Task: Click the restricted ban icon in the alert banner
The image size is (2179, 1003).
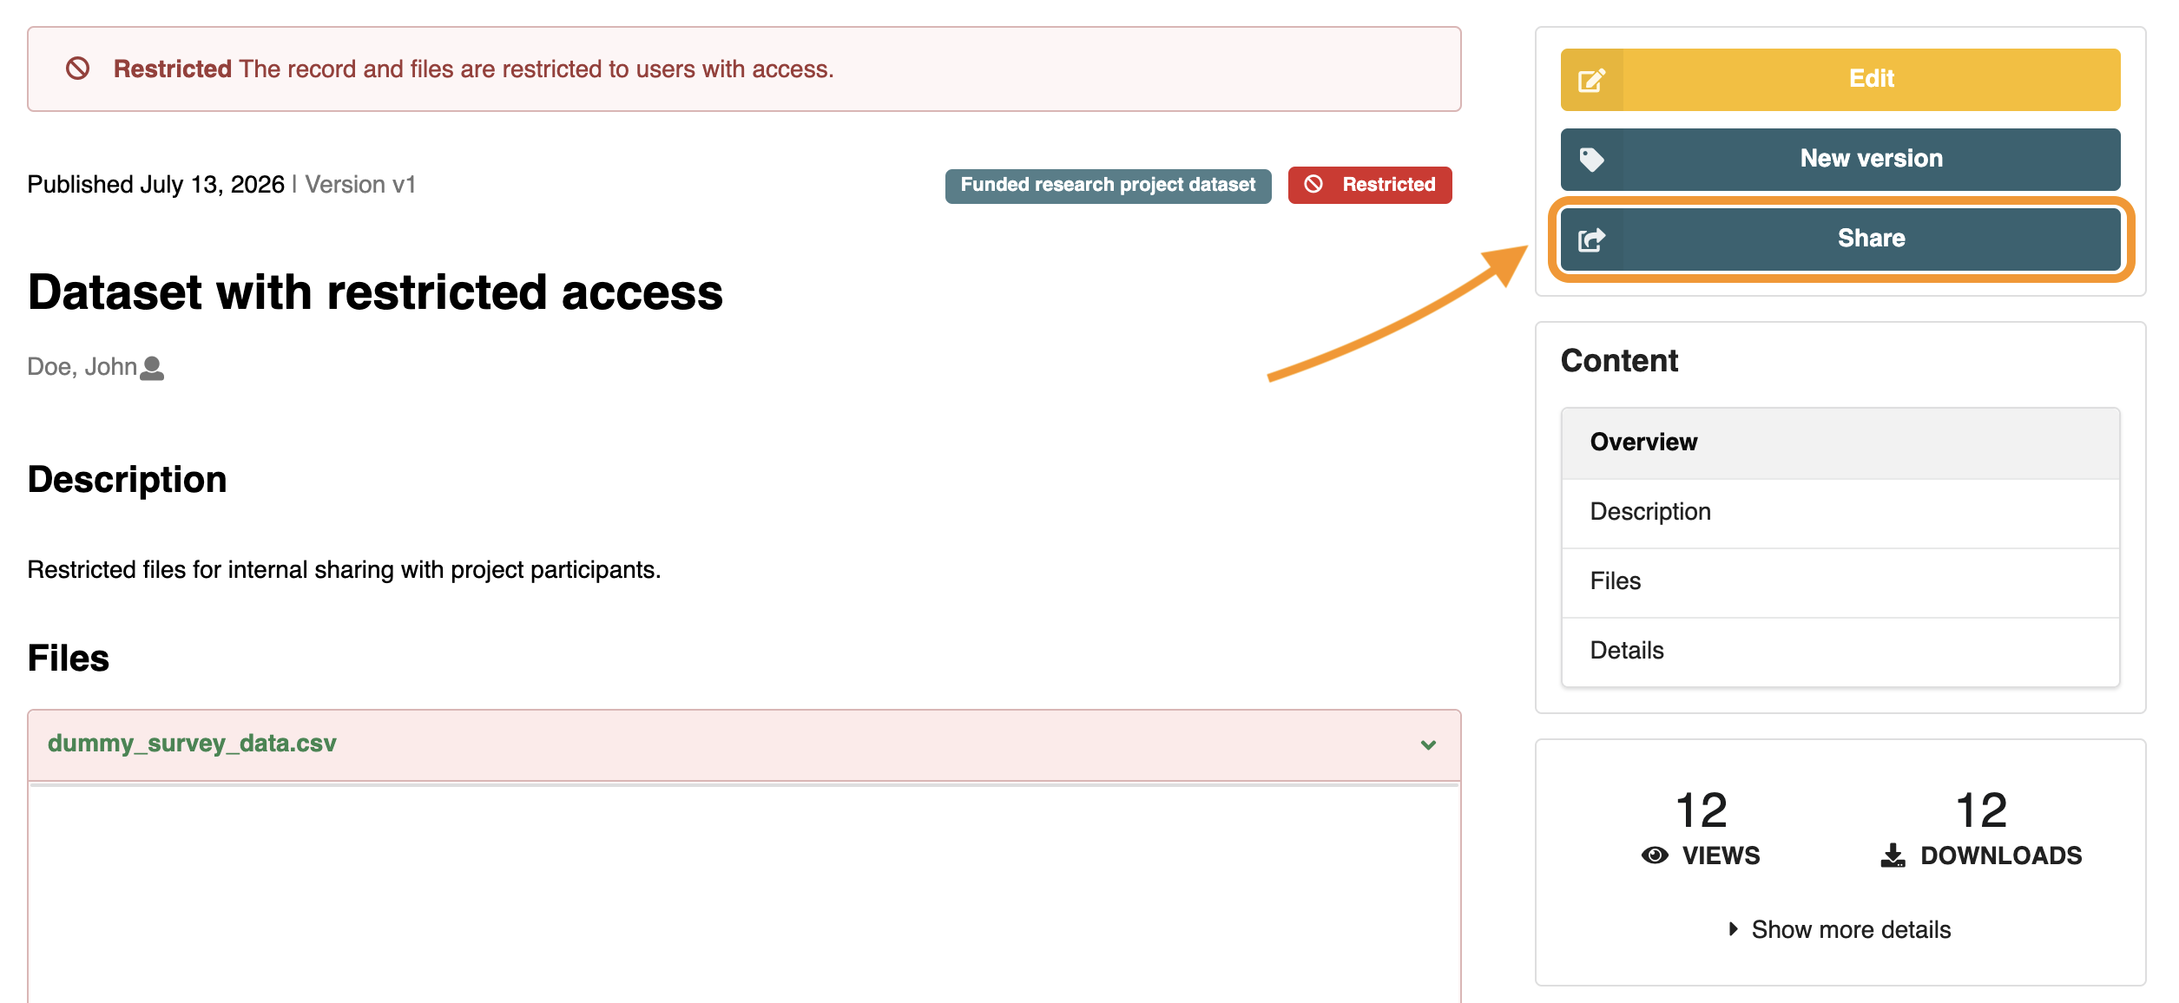Action: click(x=78, y=69)
